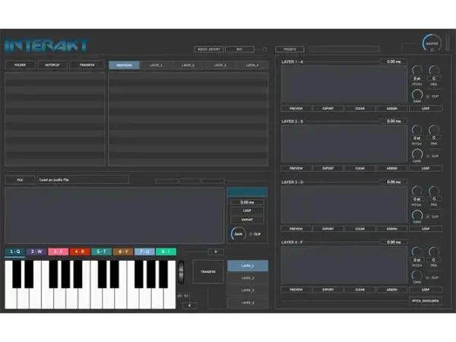This screenshot has height=342, width=456.
Task: Click Layer 1 GAIN knob
Action: (417, 94)
